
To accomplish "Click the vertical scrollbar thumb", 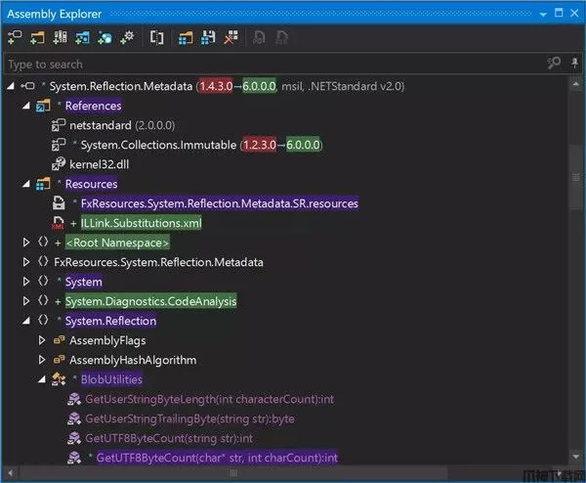I will click(576, 176).
